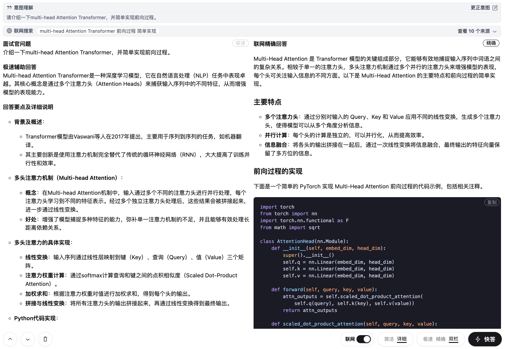Click the 拼接与线性变换 bullet

click(x=129, y=303)
